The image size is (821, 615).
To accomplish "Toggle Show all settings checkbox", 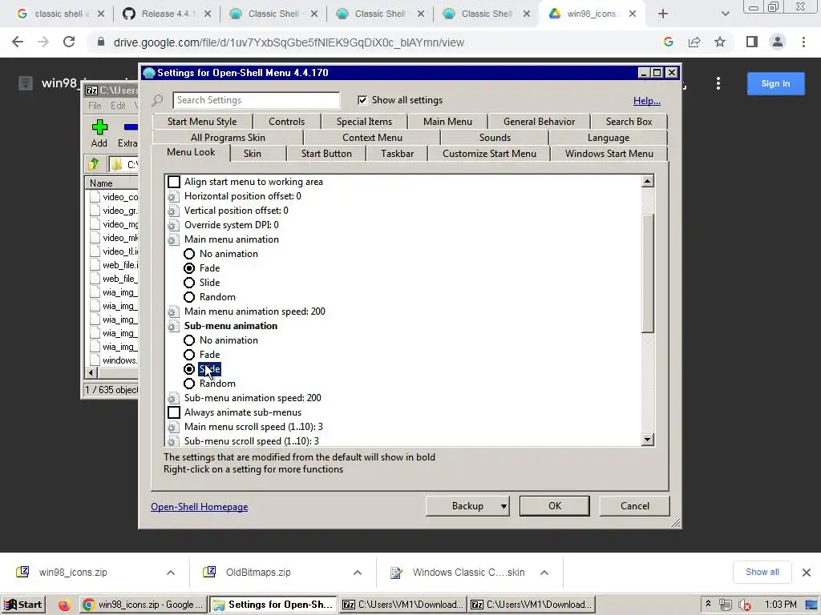I will click(362, 100).
